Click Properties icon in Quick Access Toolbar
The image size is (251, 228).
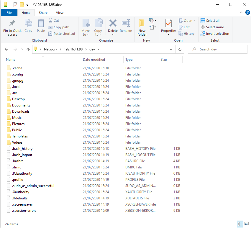click(15, 5)
